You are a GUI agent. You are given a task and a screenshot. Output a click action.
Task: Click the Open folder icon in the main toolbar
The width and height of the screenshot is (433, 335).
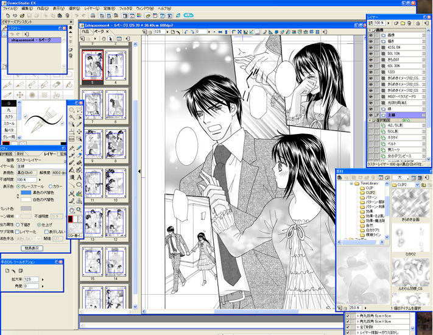tap(22, 15)
